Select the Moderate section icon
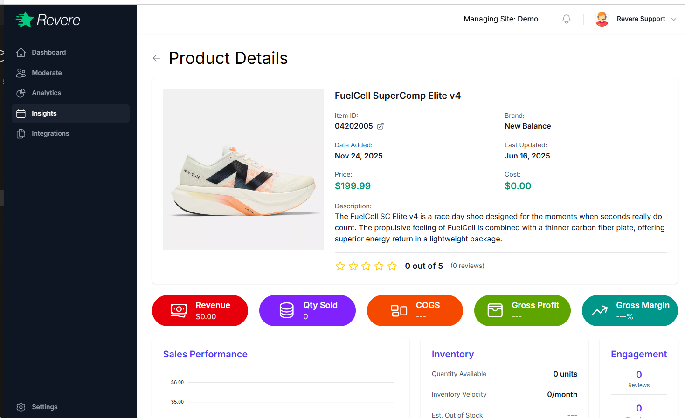This screenshot has height=418, width=685. tap(21, 73)
